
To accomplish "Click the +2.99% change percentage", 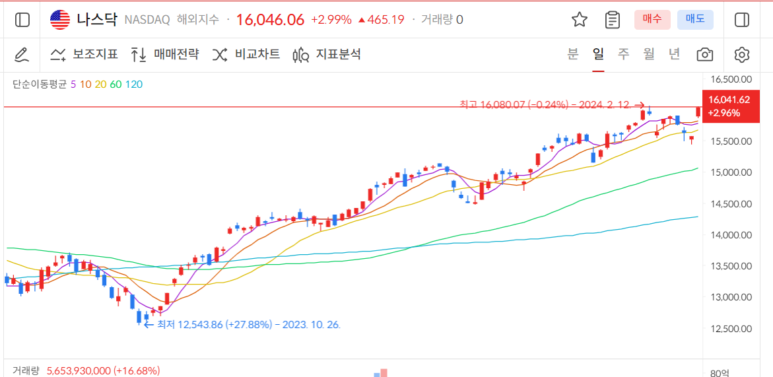I will 331,20.
